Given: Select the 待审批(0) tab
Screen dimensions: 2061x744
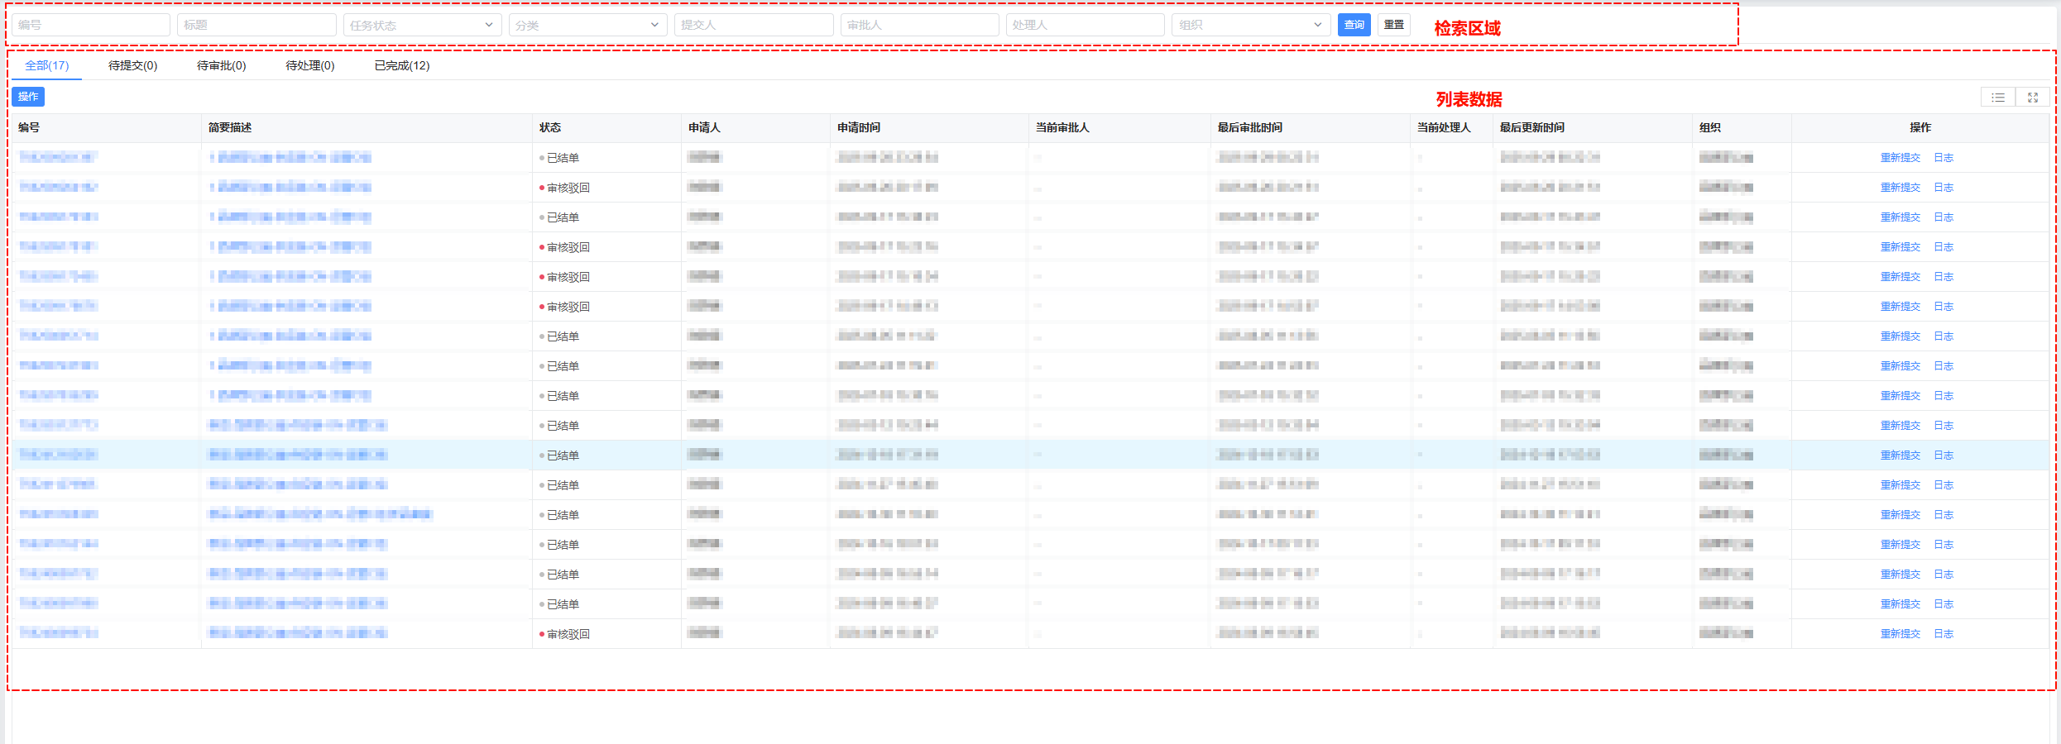Looking at the screenshot, I should [221, 65].
